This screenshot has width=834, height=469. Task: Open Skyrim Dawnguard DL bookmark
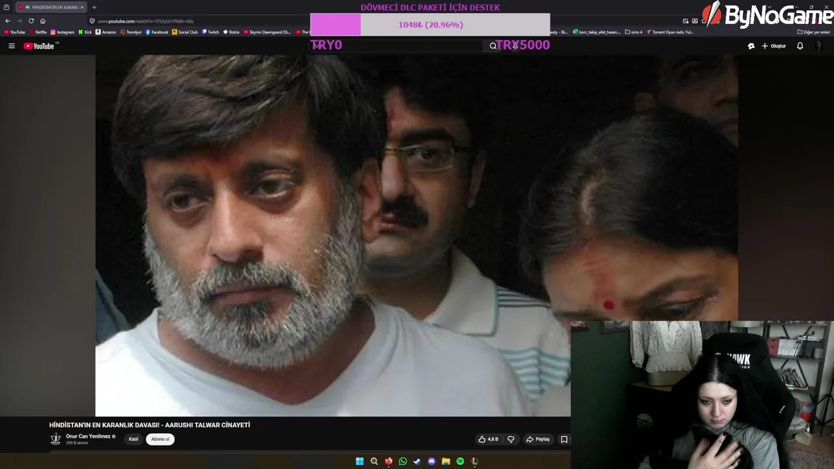[x=267, y=32]
